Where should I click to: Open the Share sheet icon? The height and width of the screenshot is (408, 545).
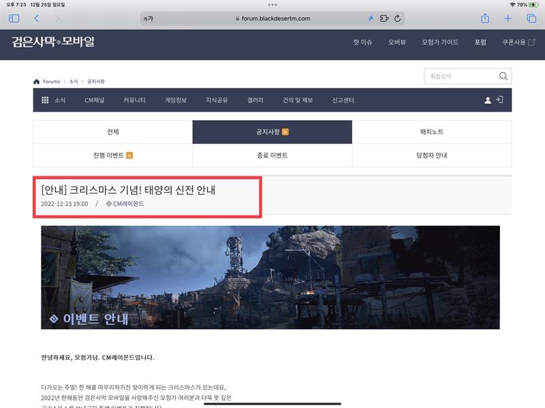pos(485,18)
